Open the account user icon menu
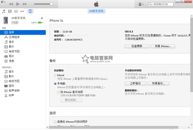Image resolution: width=193 pixels, height=130 pixels. [x=141, y=4]
